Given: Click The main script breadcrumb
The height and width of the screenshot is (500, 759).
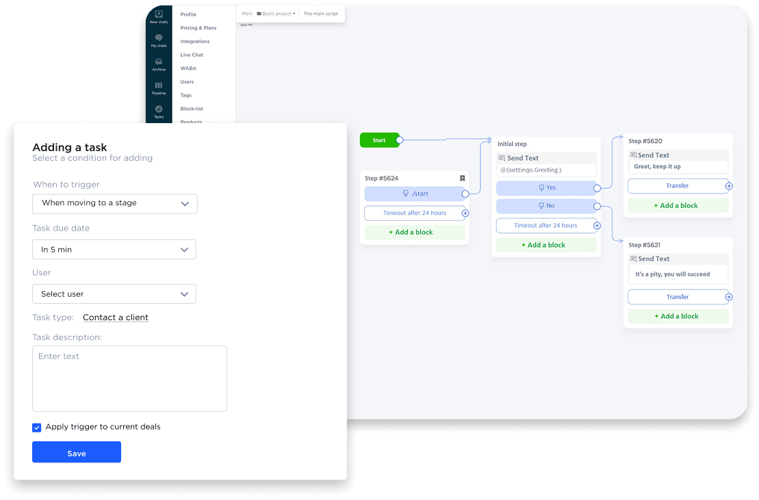Looking at the screenshot, I should coord(321,14).
